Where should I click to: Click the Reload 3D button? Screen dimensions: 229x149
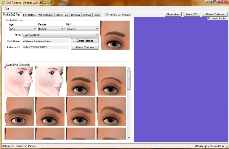point(192,14)
